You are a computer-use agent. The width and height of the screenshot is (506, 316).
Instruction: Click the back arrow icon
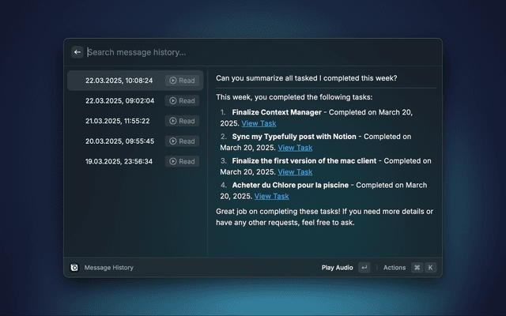77,52
